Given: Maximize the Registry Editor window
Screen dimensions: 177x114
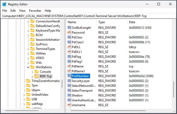Looking at the screenshot, I should (159, 4).
